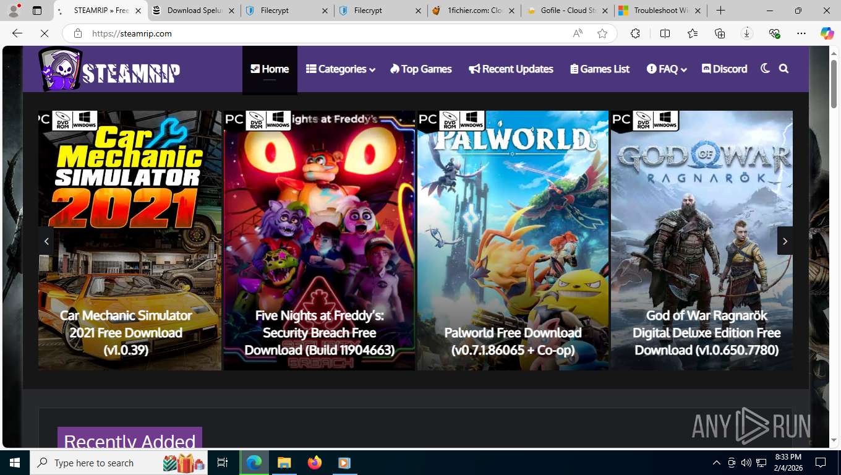The image size is (841, 475).
Task: Switch to Gofile Cloud Storage tab
Action: click(x=568, y=11)
